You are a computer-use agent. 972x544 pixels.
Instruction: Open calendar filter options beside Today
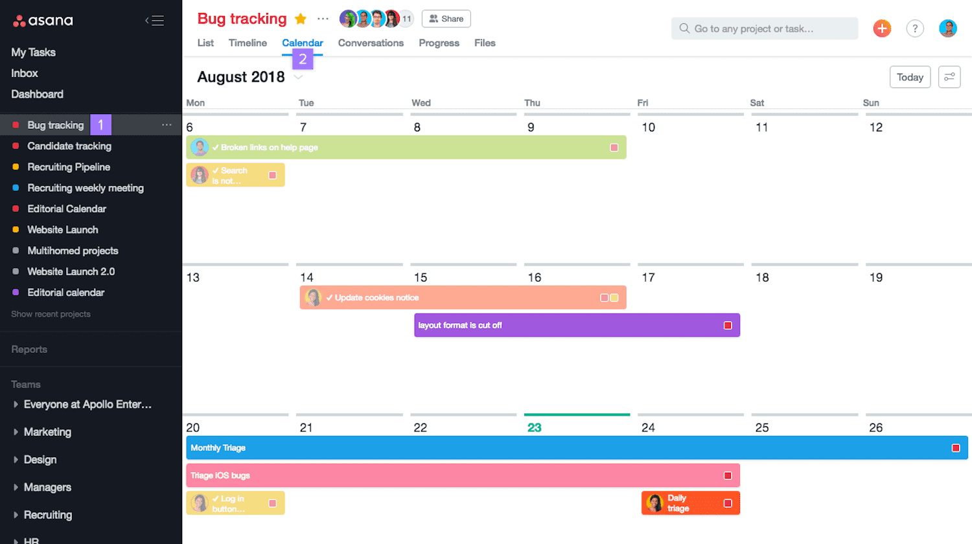pyautogui.click(x=949, y=76)
